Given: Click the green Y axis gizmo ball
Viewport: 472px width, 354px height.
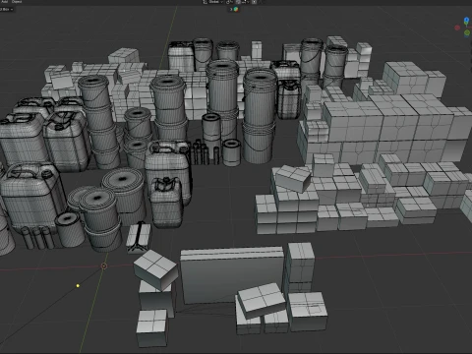Looking at the screenshot, I should click(467, 32).
